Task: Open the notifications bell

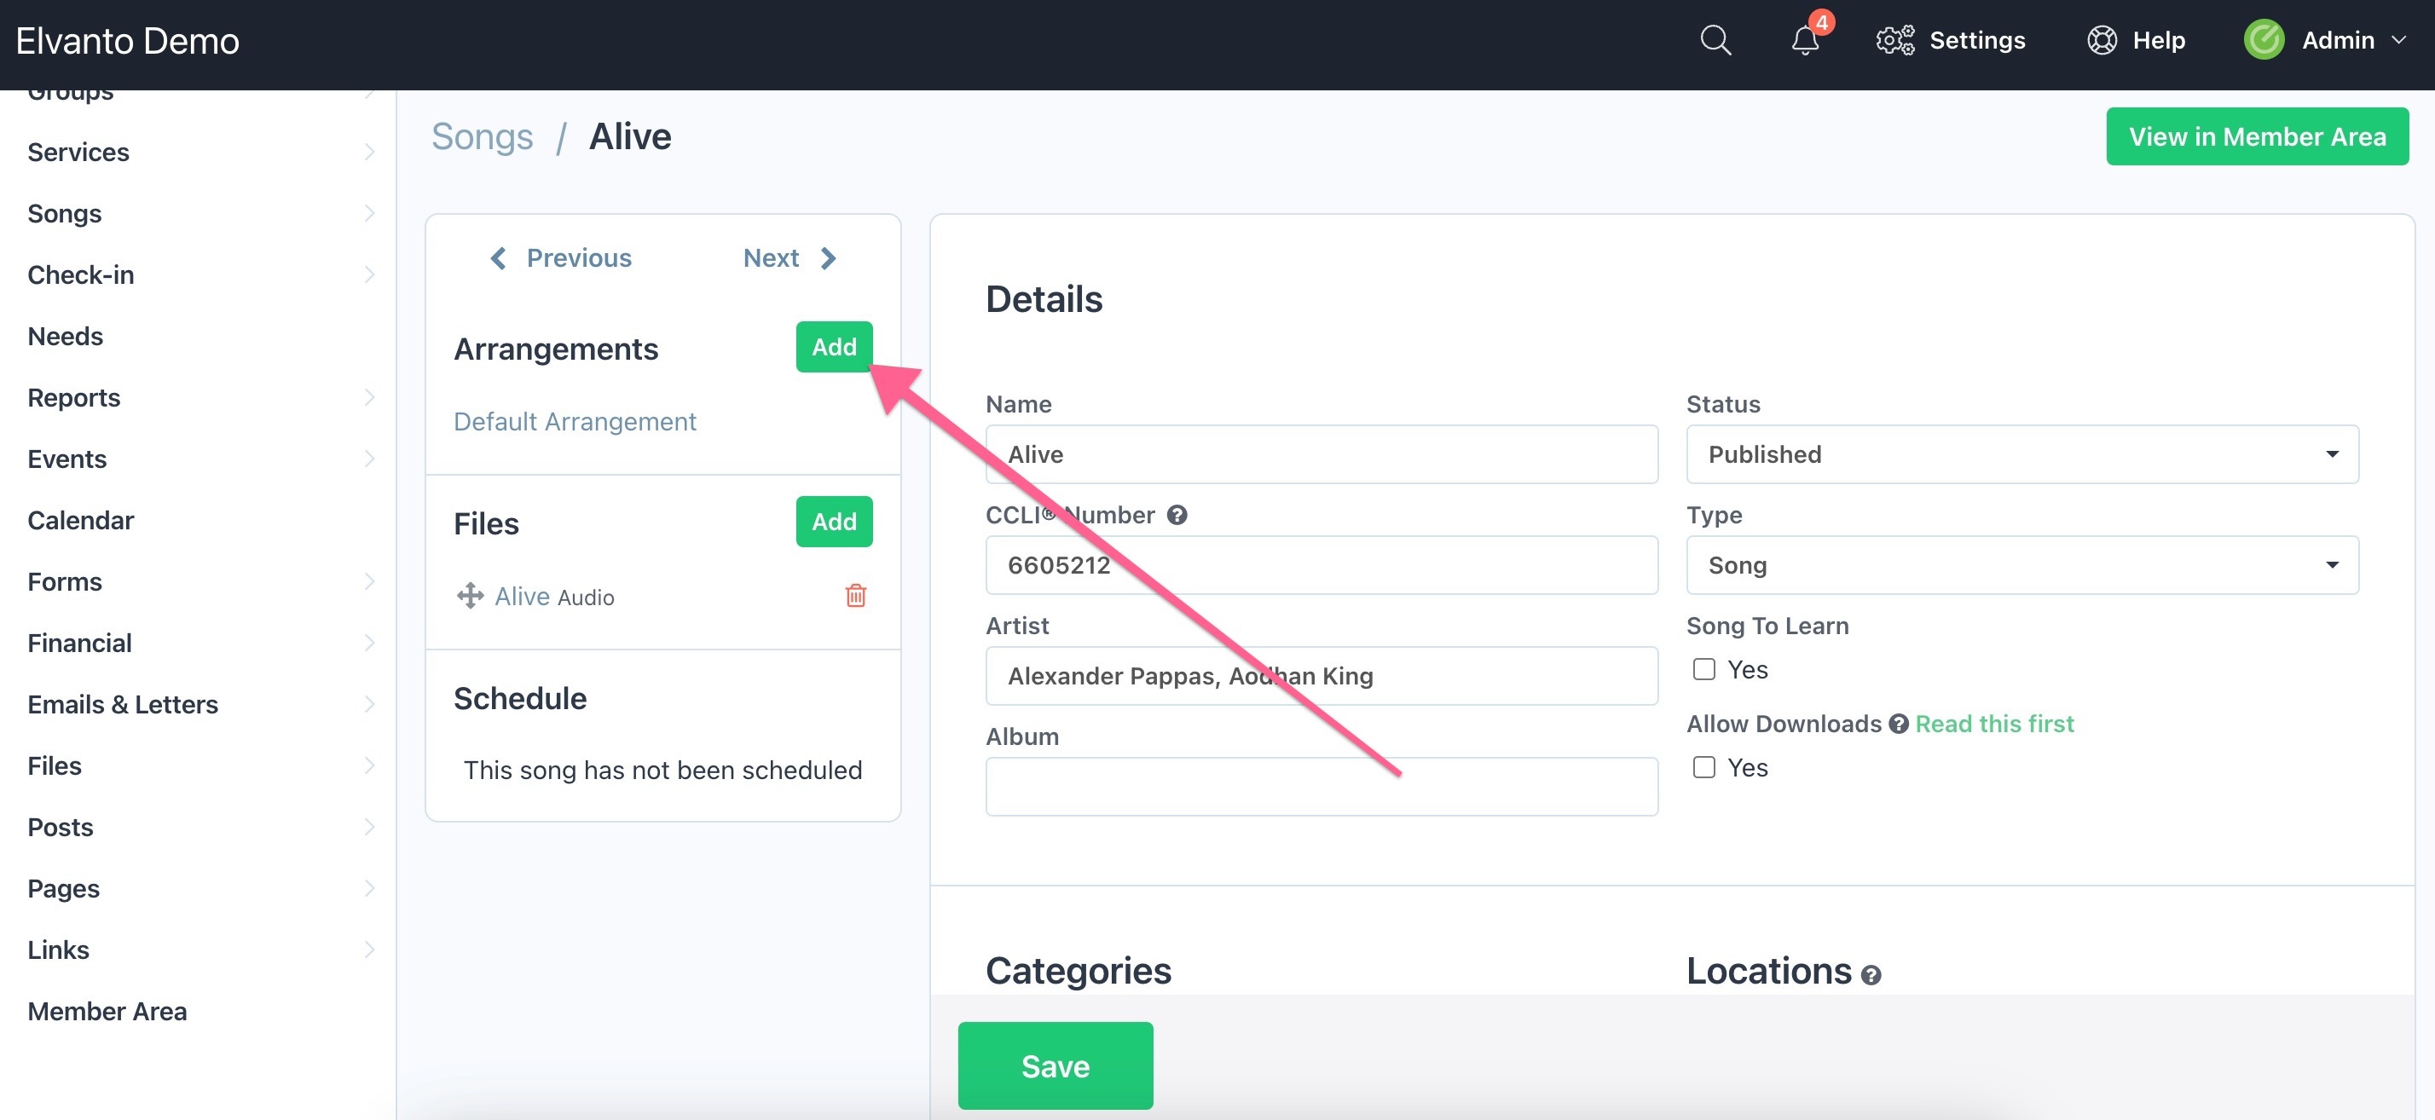Action: (x=1804, y=41)
